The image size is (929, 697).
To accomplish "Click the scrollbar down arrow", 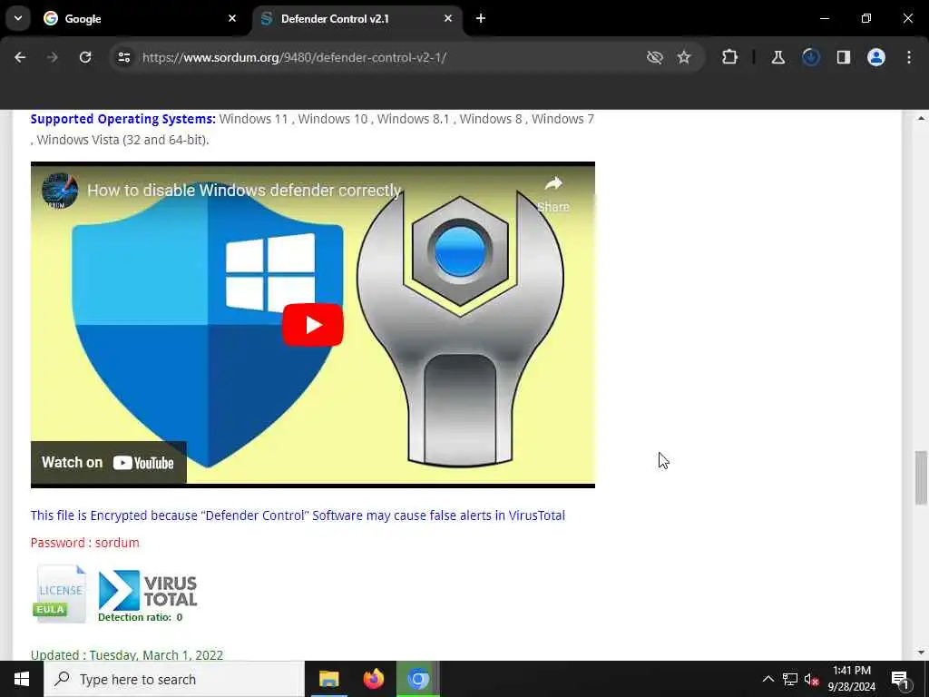I will click(921, 653).
